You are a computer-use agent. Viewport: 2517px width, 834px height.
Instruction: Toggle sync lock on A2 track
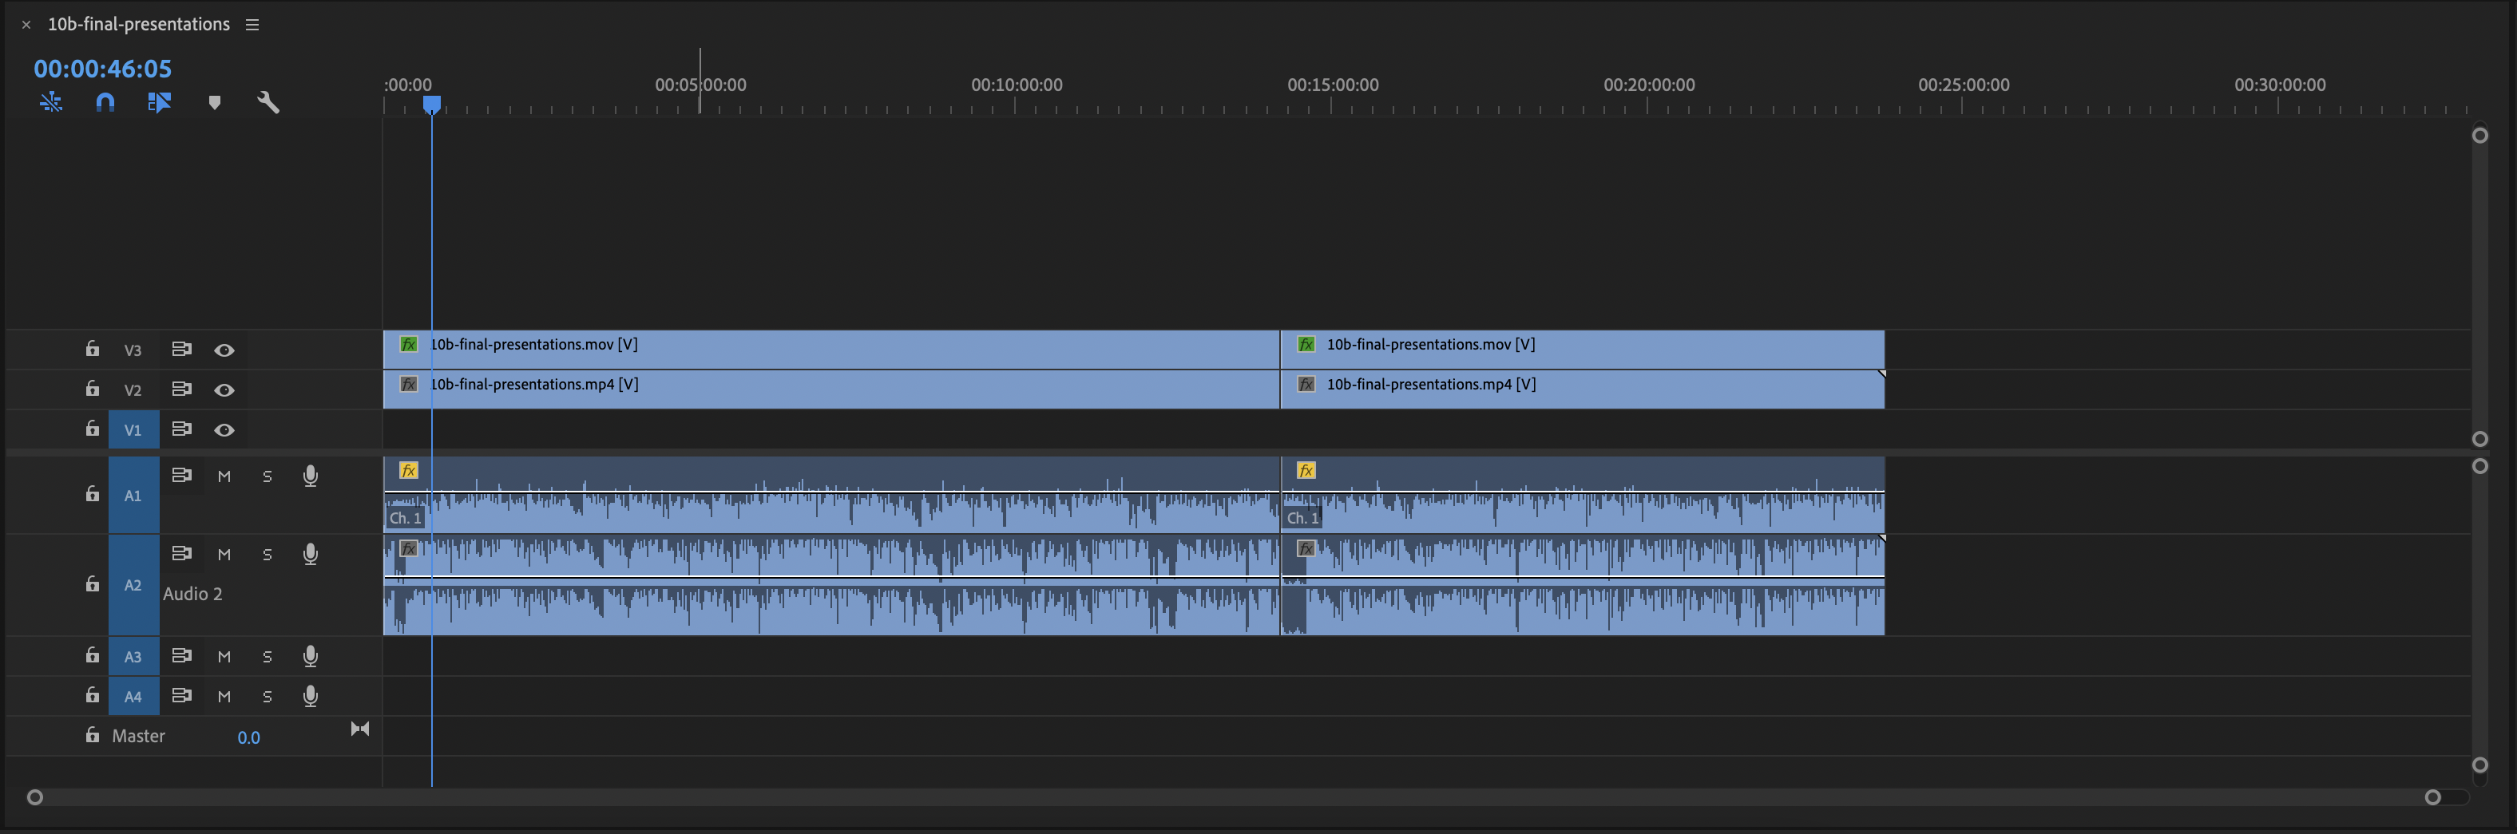[x=182, y=553]
